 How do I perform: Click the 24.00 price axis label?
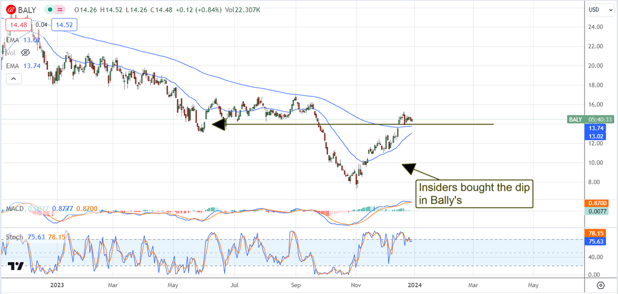coord(595,27)
